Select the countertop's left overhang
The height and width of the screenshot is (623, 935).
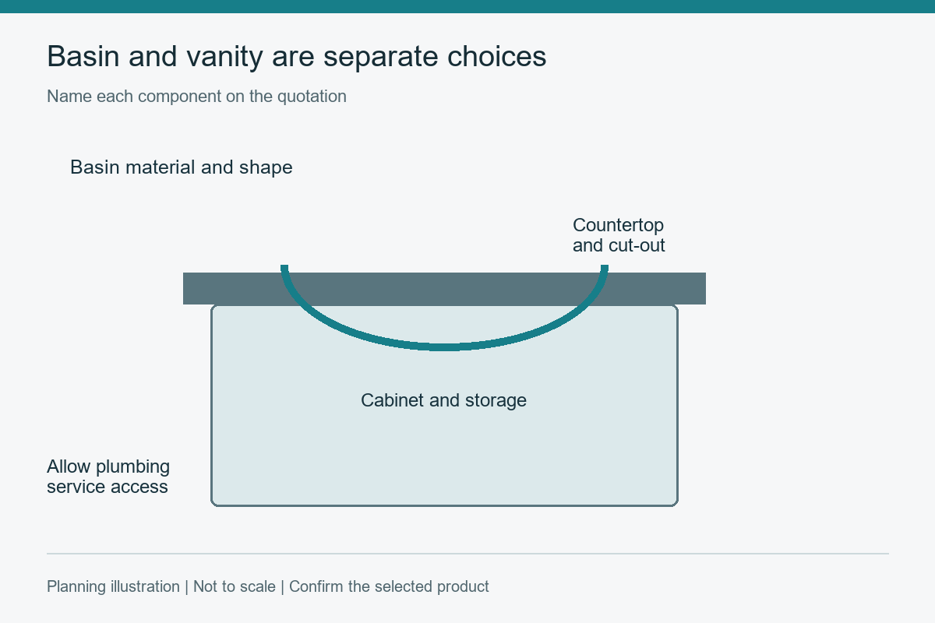click(x=197, y=288)
